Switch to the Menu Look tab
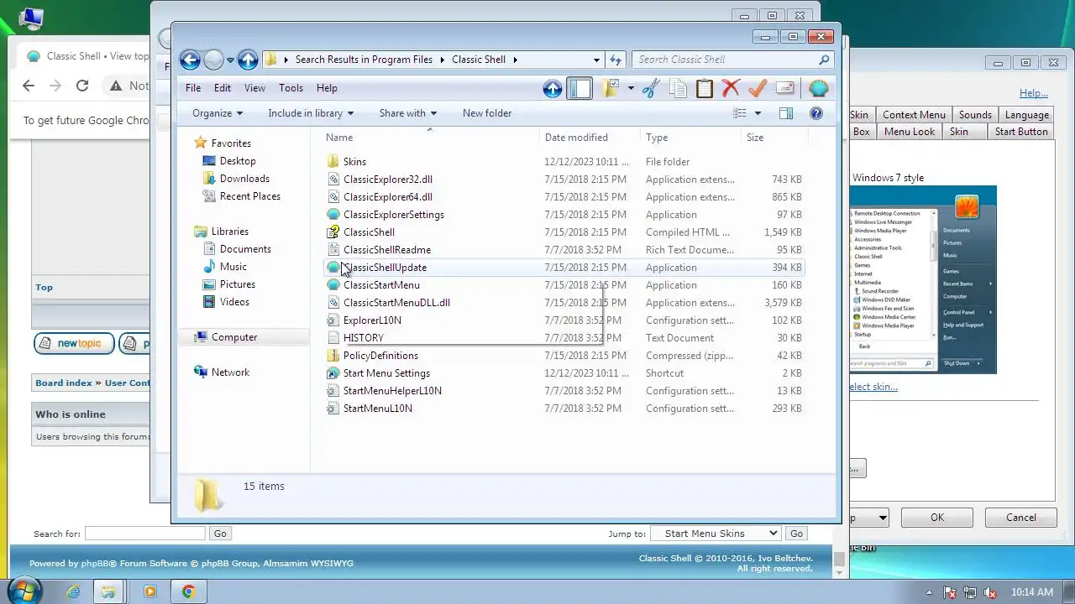 click(x=910, y=132)
